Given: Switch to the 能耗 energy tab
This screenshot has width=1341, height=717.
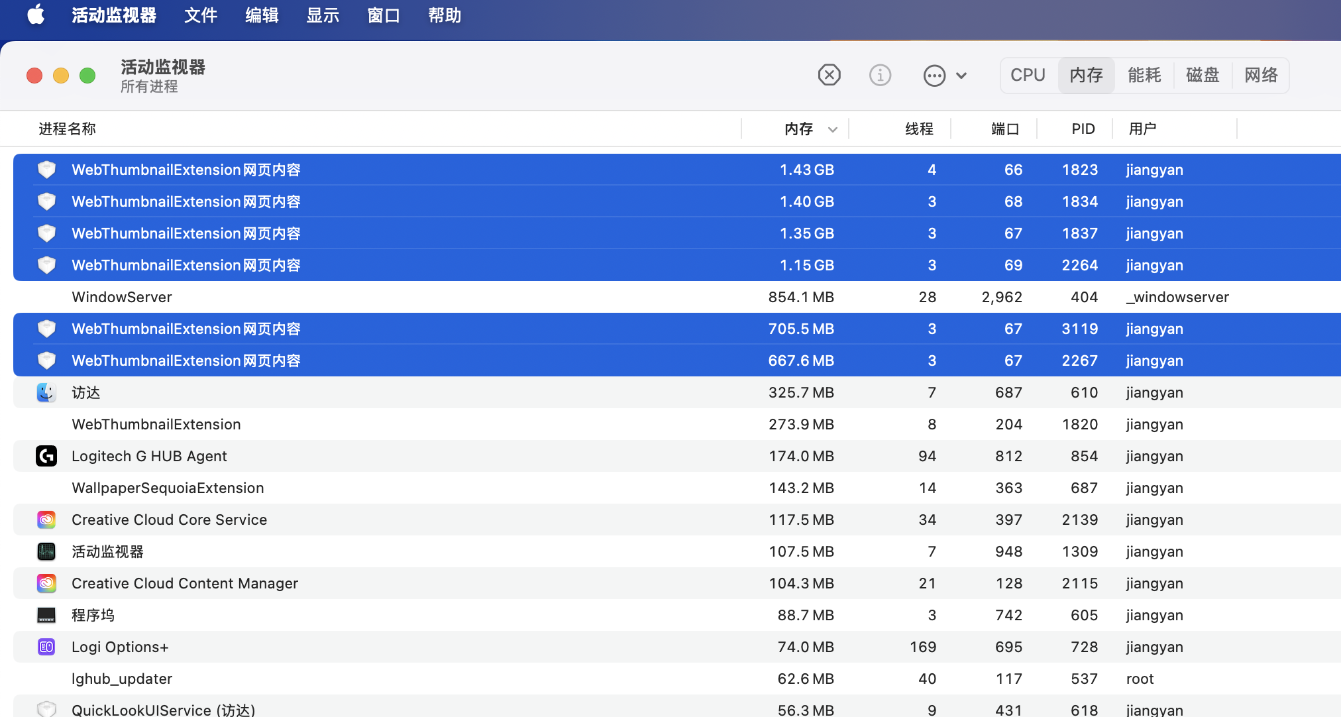Looking at the screenshot, I should tap(1144, 75).
